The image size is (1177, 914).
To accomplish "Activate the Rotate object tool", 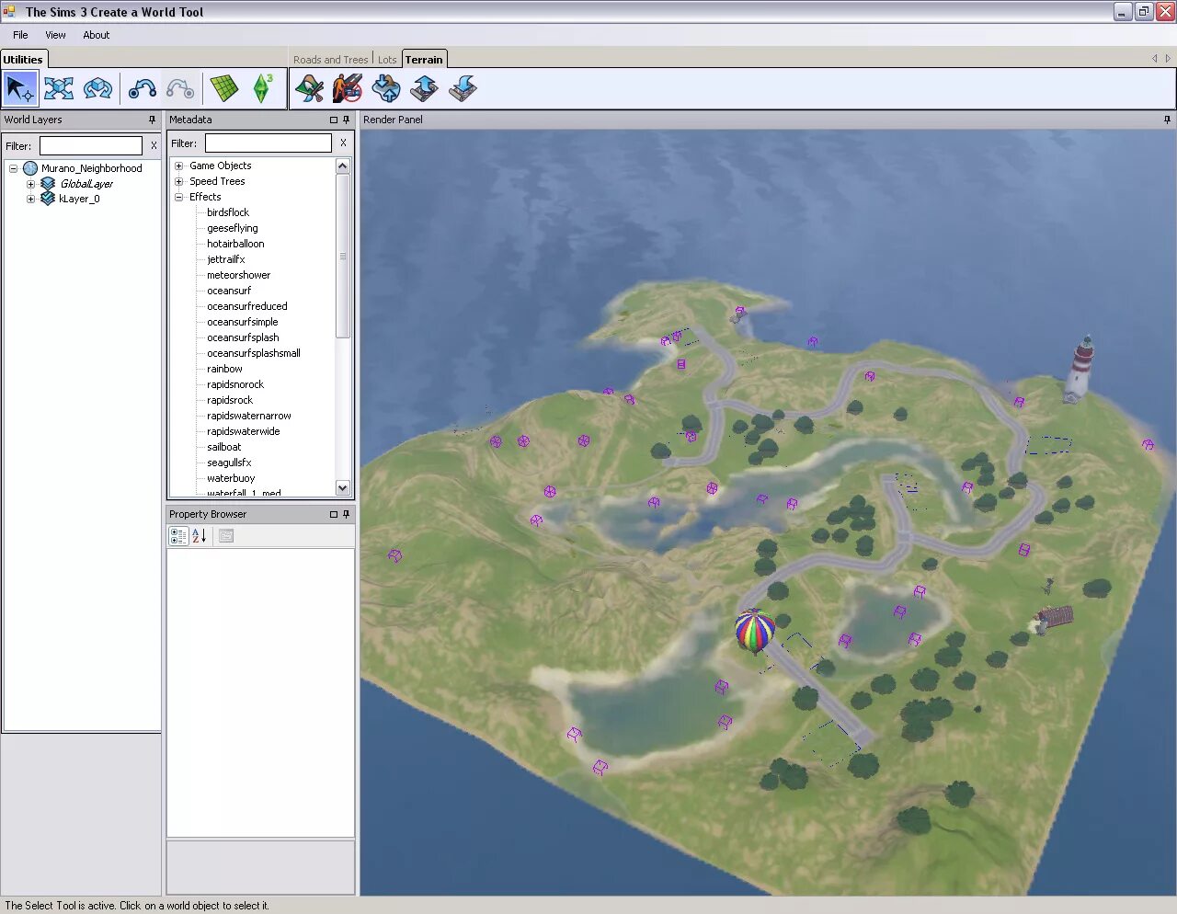I will coord(97,88).
